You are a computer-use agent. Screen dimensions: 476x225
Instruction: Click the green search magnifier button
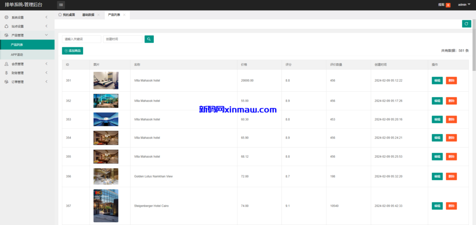149,39
